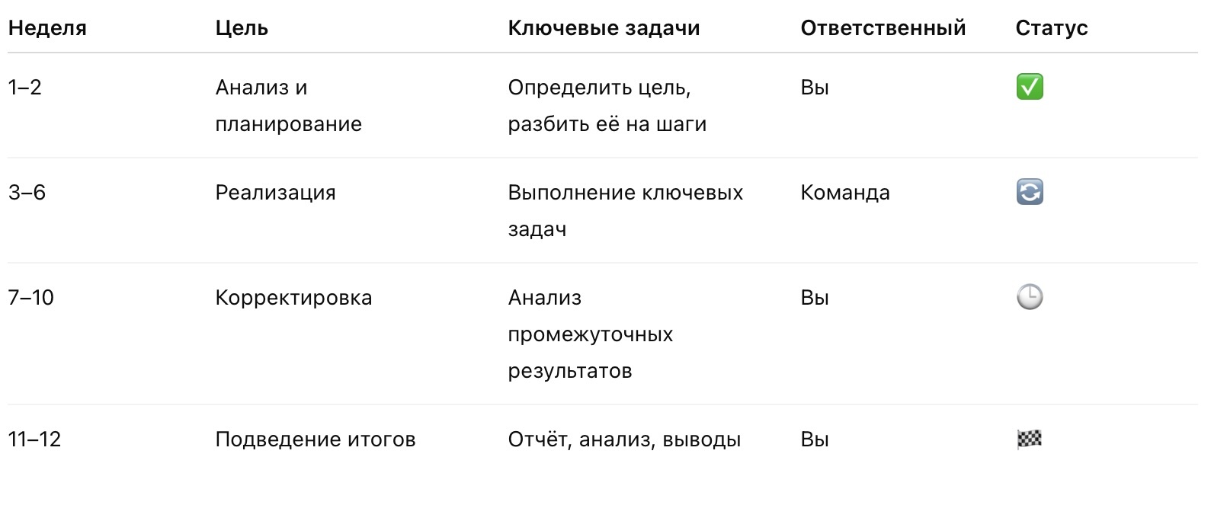Select the week 3–6 cell
Image resolution: width=1227 pixels, height=521 pixels.
coord(27,193)
